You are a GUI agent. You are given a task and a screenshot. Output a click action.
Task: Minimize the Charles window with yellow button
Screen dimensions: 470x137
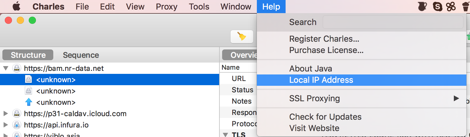20,20
